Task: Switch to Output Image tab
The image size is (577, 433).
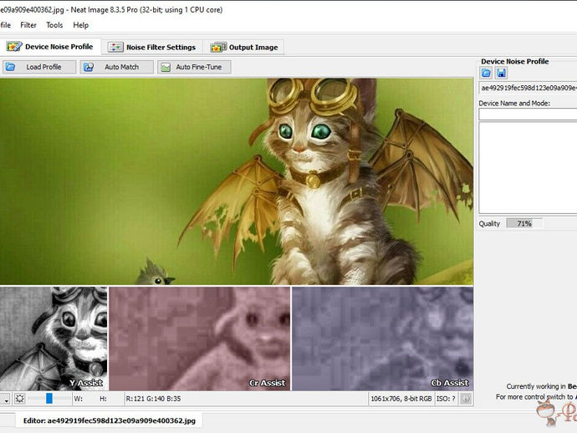Action: (x=244, y=47)
